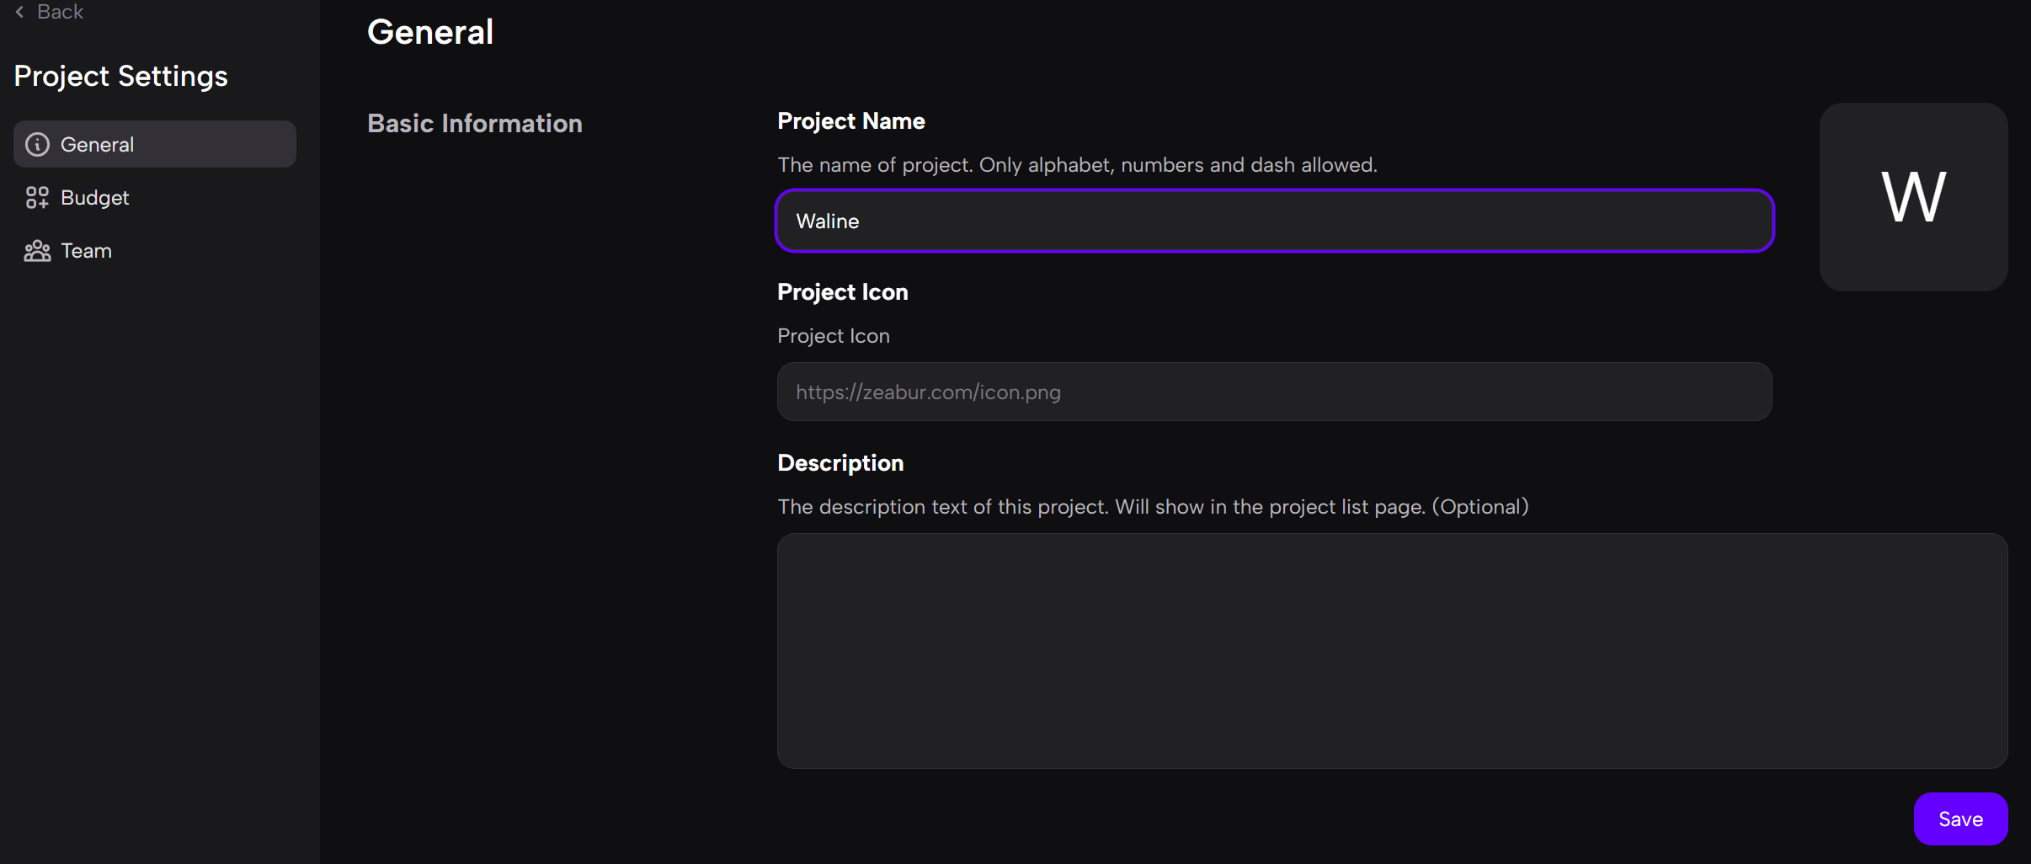2031x864 pixels.
Task: Focus the Project Name field containing Waline
Action: [1274, 221]
